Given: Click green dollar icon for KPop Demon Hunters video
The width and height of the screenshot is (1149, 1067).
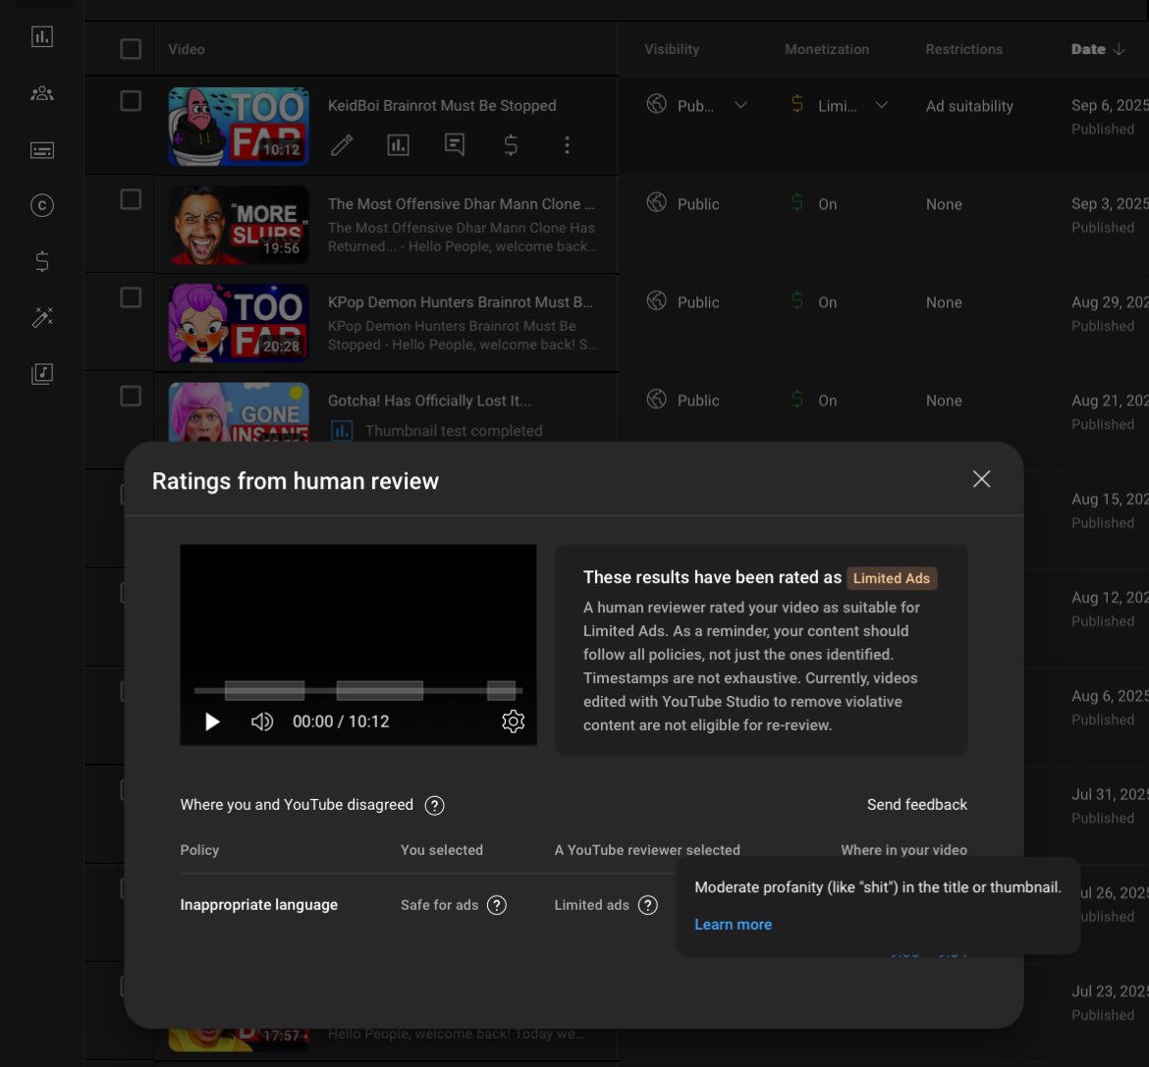Looking at the screenshot, I should (797, 300).
